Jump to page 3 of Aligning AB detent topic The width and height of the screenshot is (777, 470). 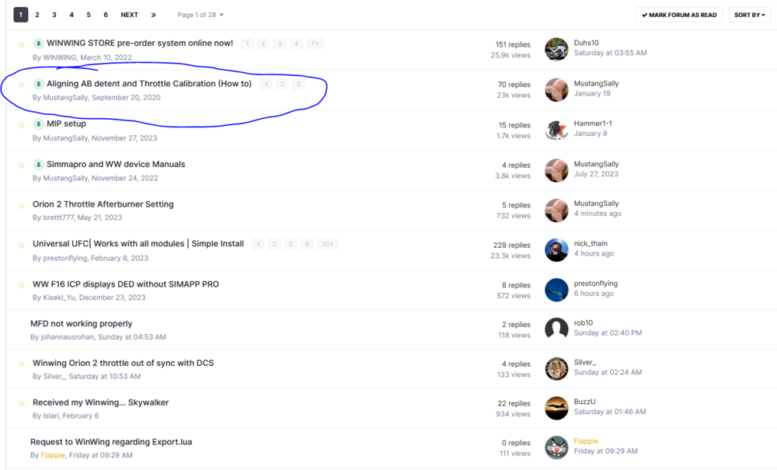pos(298,84)
